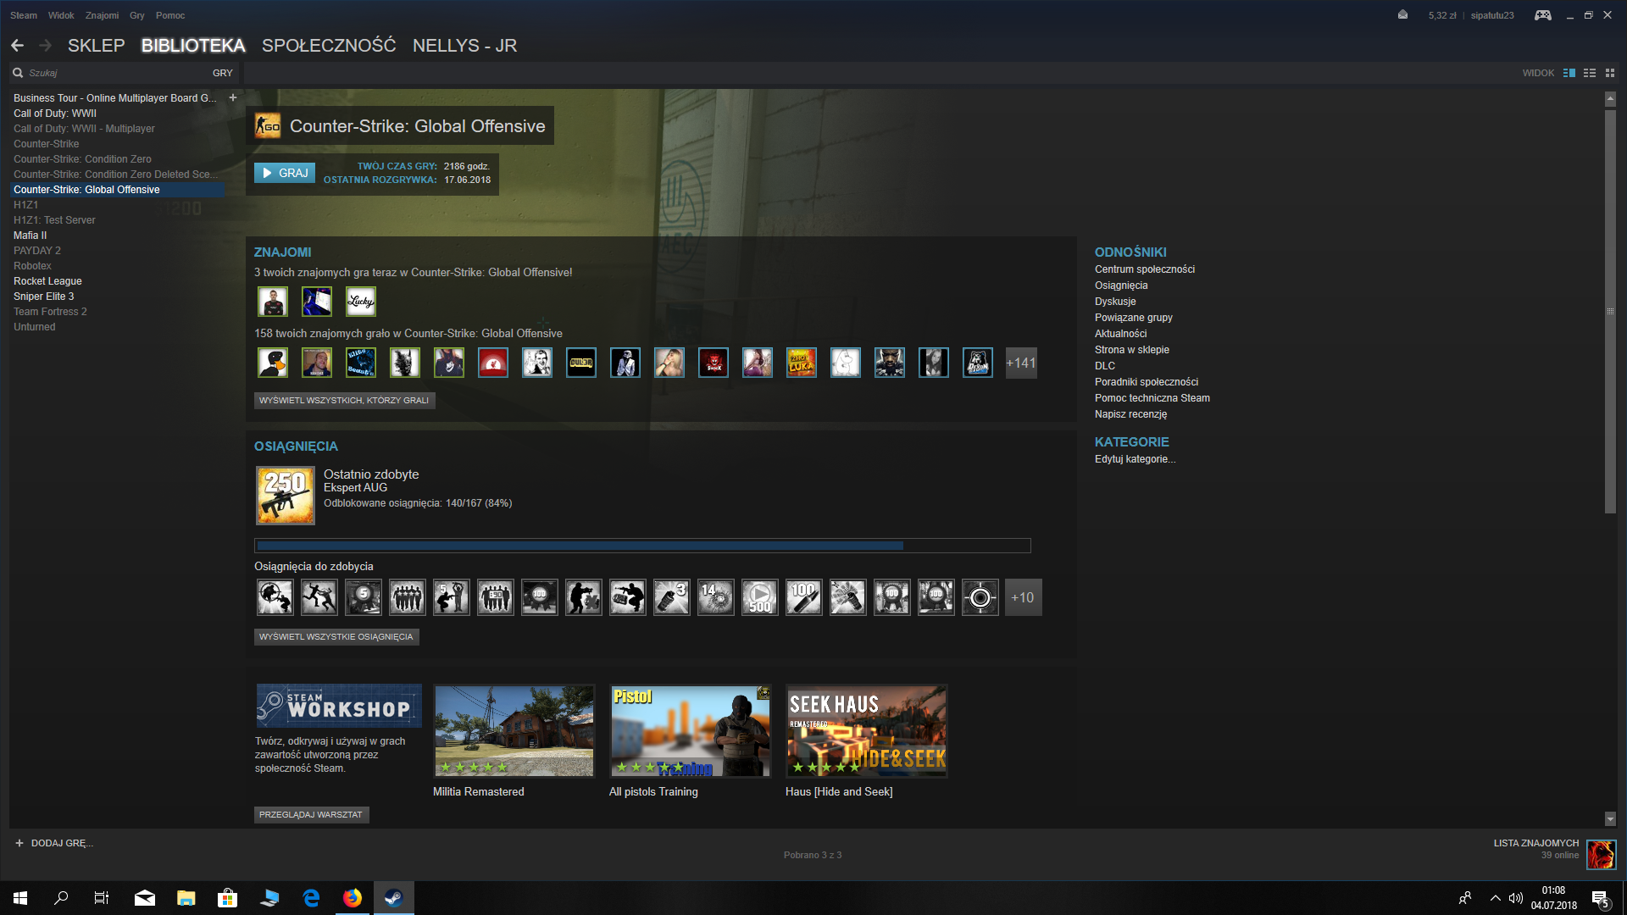Select Team Fortress 2 in game list
Screen dimensions: 1627x915
(x=50, y=312)
